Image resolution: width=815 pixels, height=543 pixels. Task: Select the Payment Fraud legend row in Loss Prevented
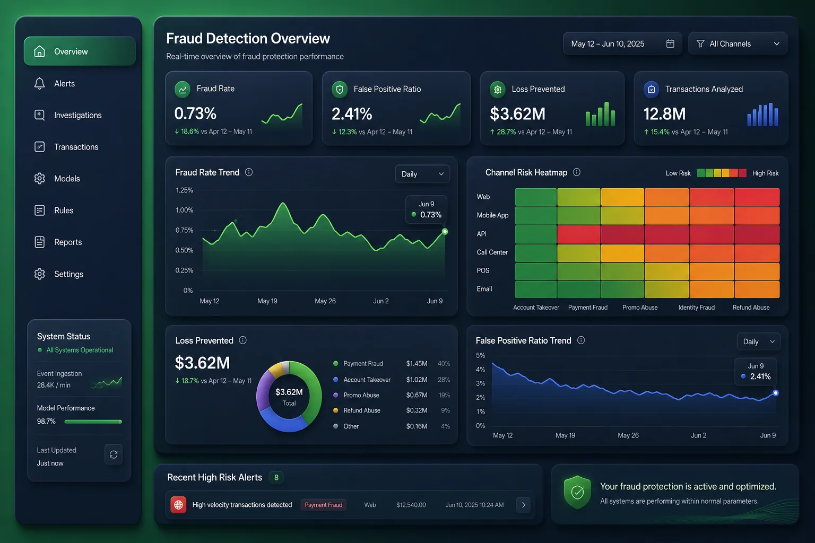pyautogui.click(x=392, y=364)
